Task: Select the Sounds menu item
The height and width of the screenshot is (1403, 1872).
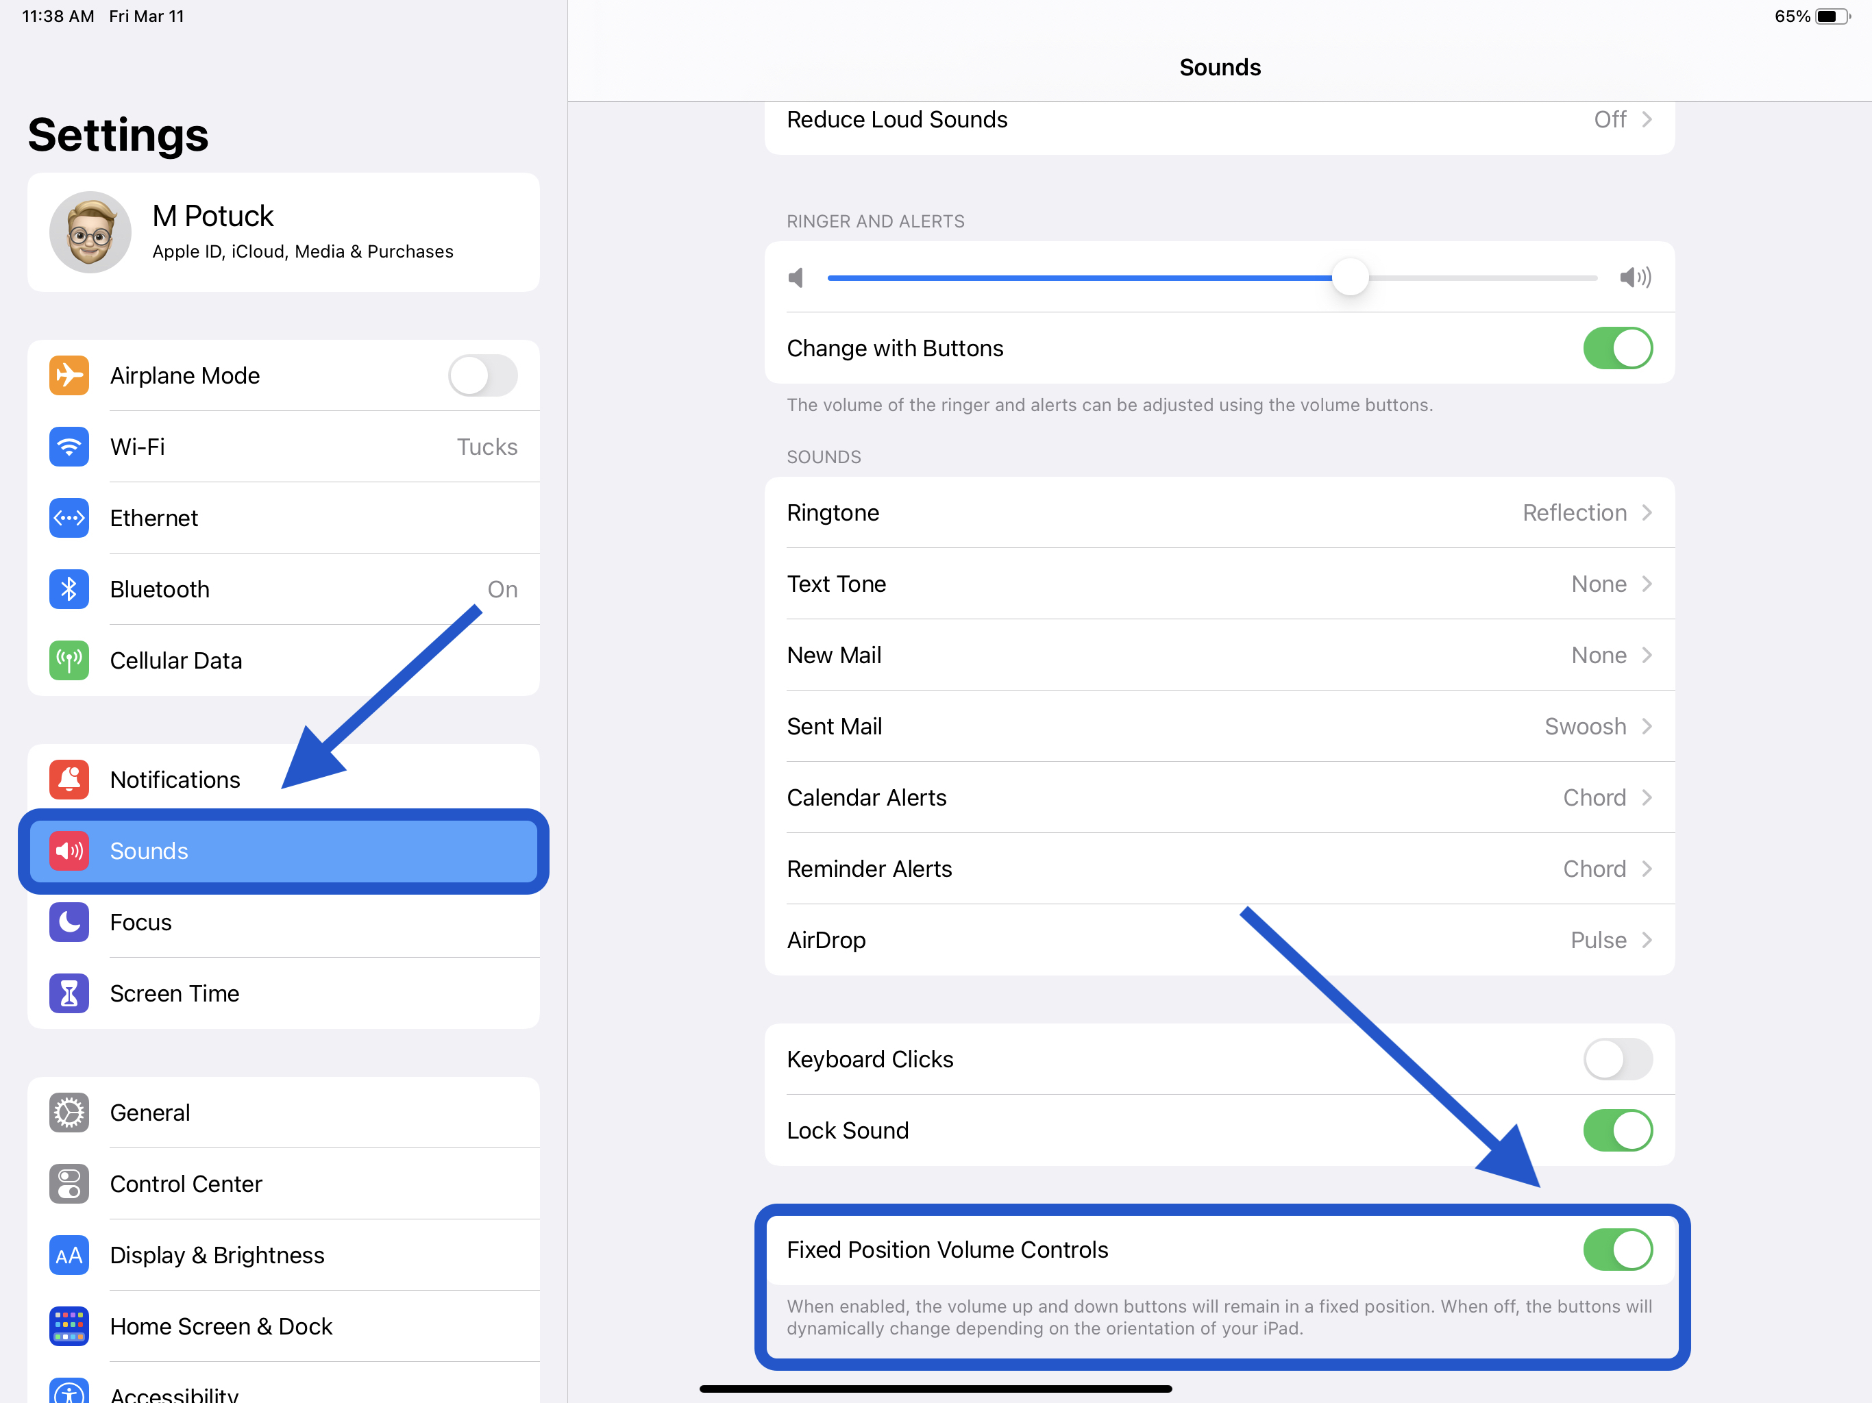Action: 283,850
